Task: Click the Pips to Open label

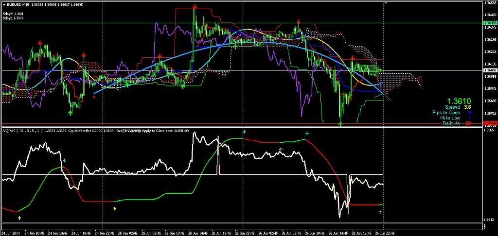Action: point(446,113)
